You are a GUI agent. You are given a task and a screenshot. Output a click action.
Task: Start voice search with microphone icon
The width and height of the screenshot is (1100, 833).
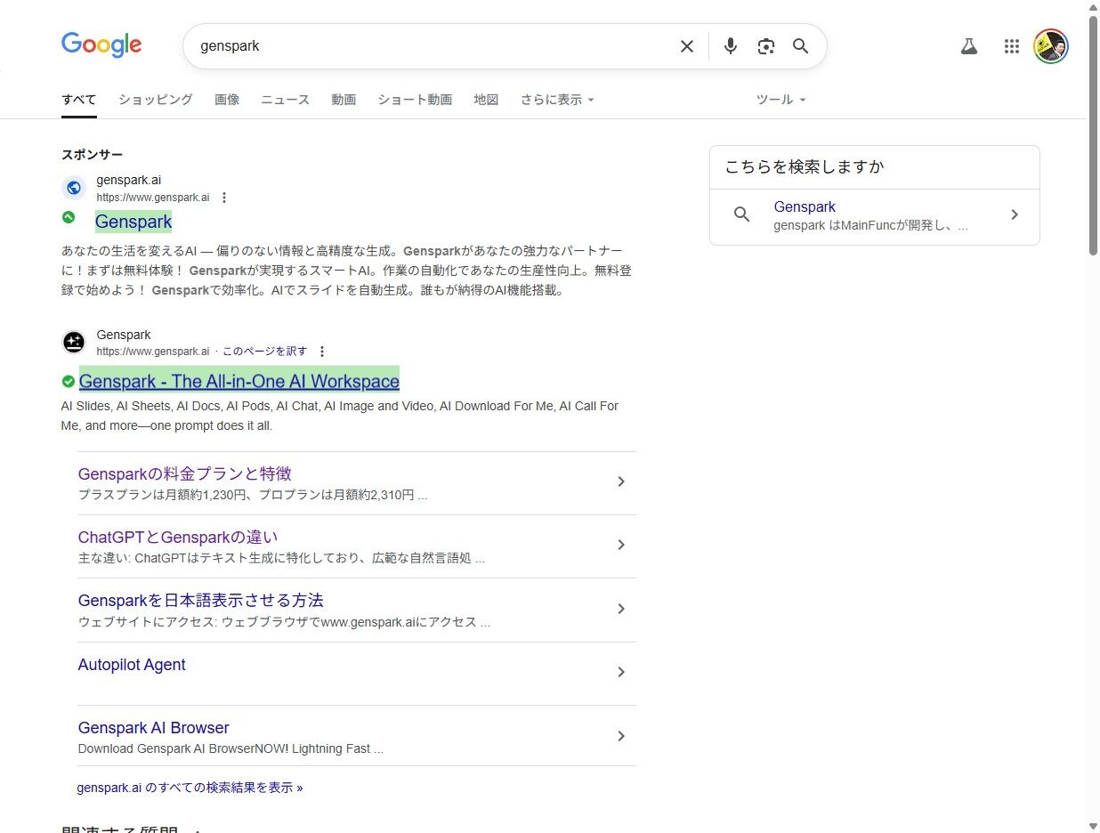tap(731, 46)
